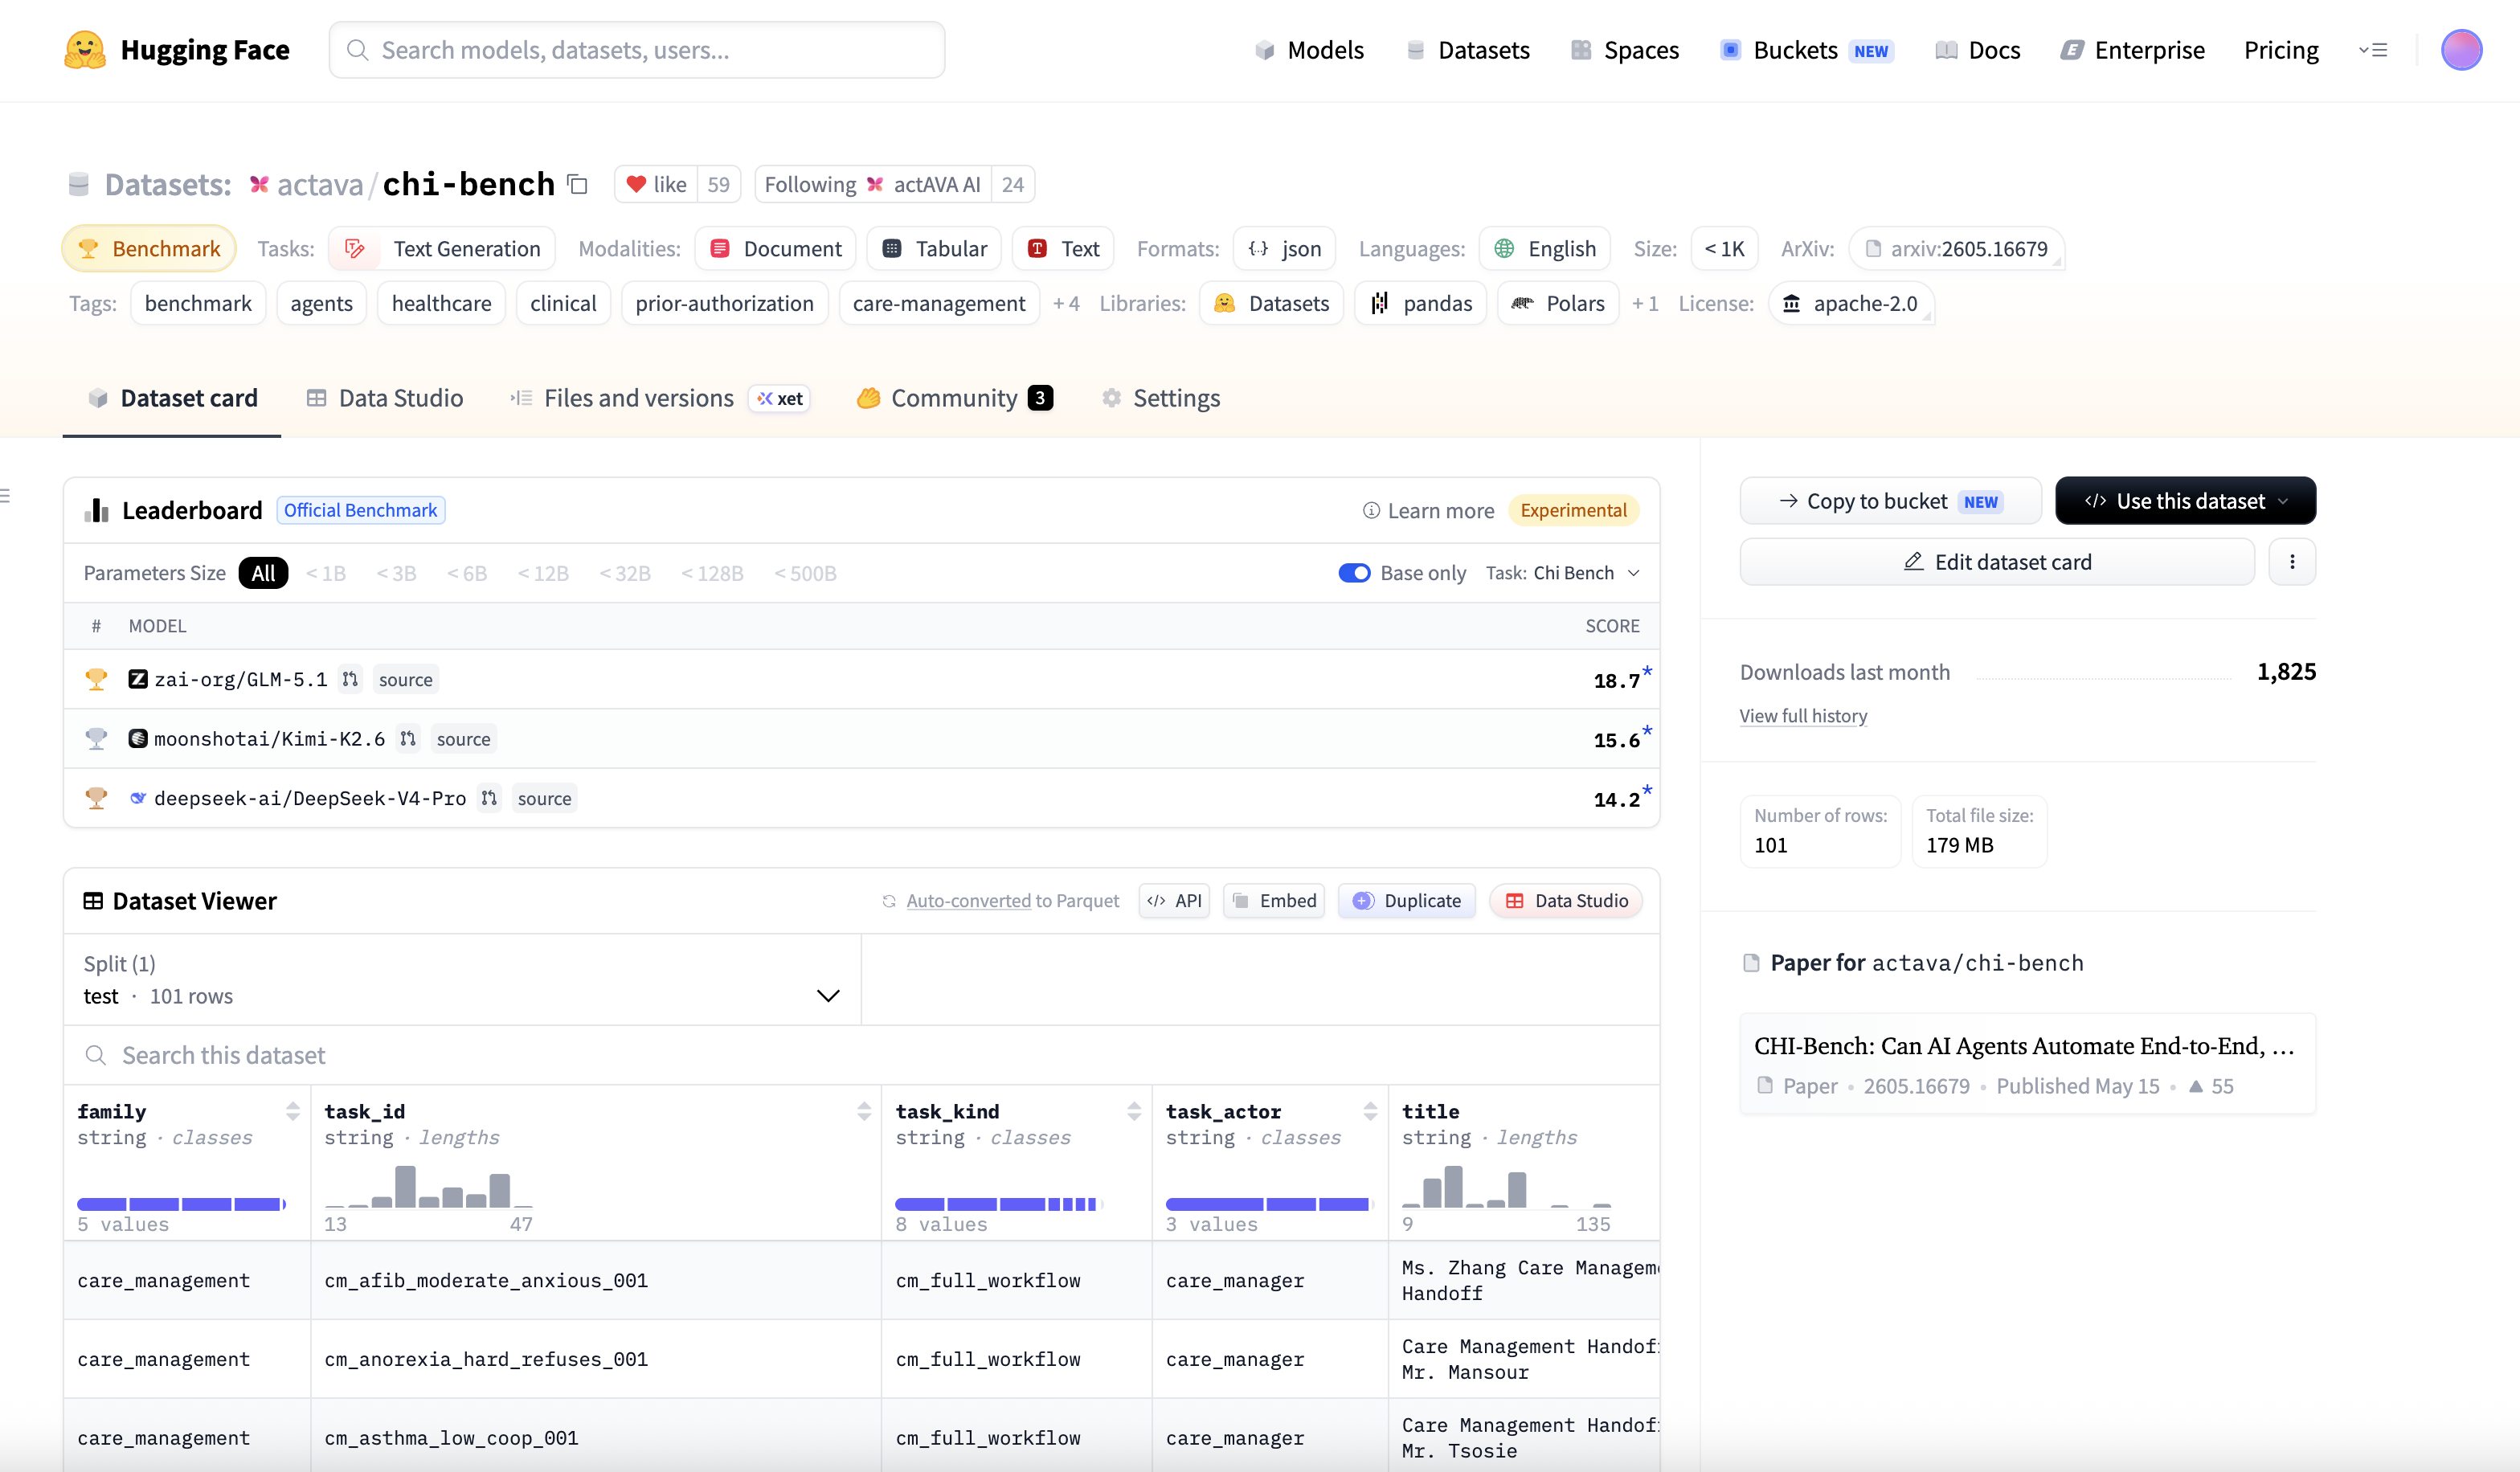
Task: Open the Following actAVA AI menu
Action: point(873,184)
